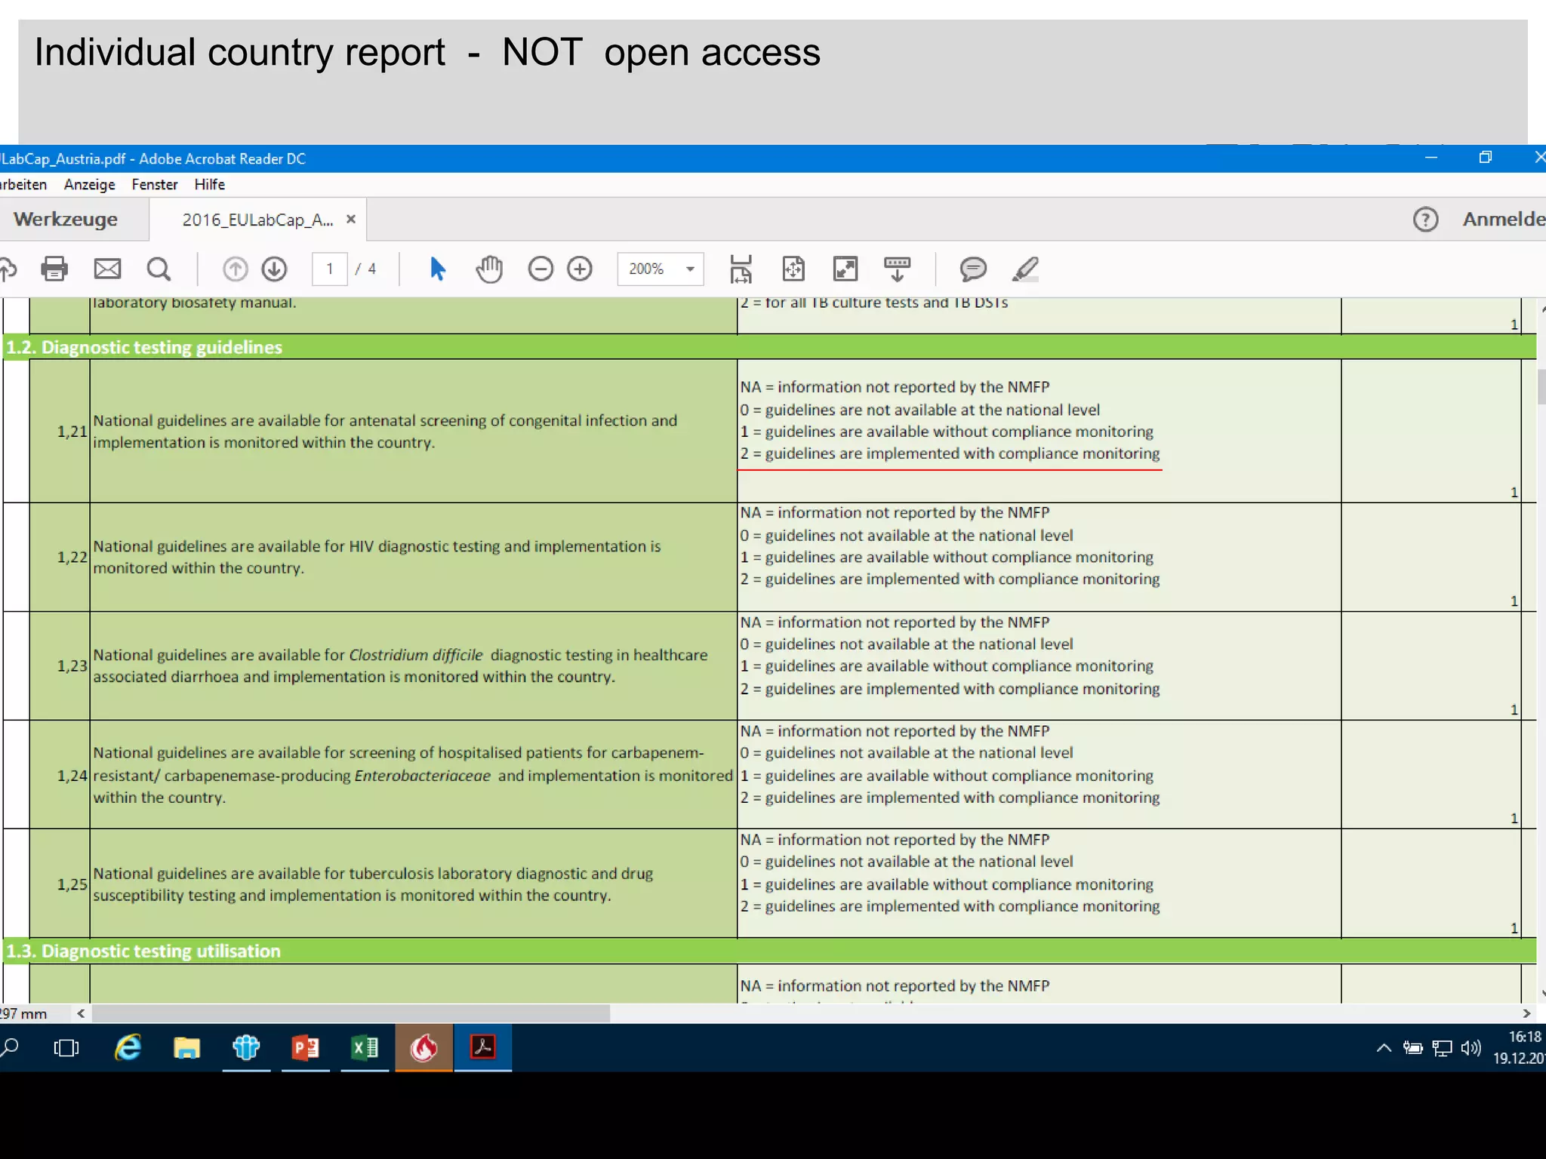Image resolution: width=1546 pixels, height=1159 pixels.
Task: Click the network tray icon
Action: [1442, 1047]
